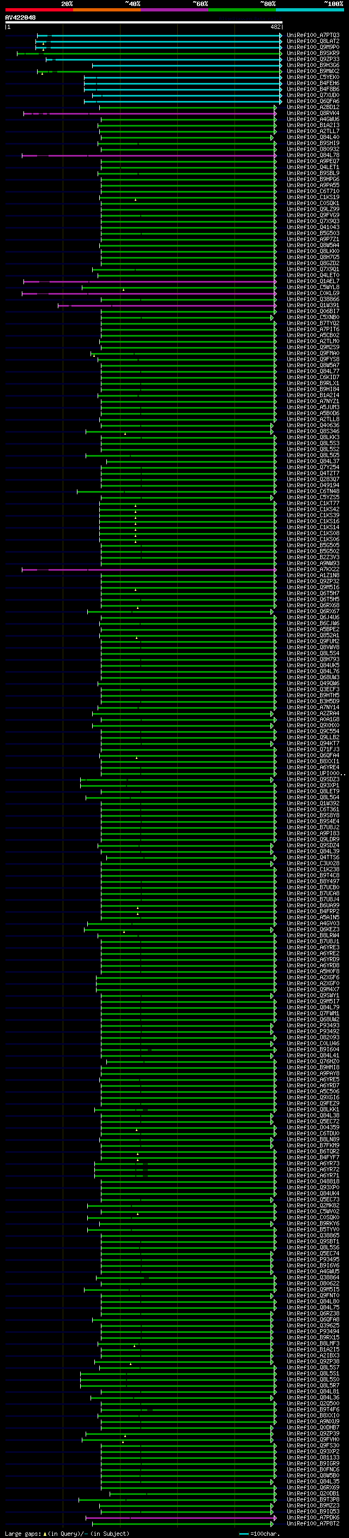Click the purple alignment bar for UniRef100_Q1AEL7
This screenshot has height=1538, width=349.
coord(150,281)
